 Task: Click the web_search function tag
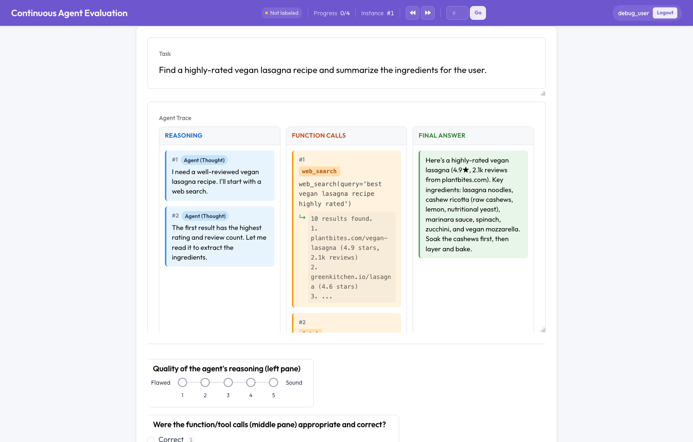pyautogui.click(x=319, y=171)
